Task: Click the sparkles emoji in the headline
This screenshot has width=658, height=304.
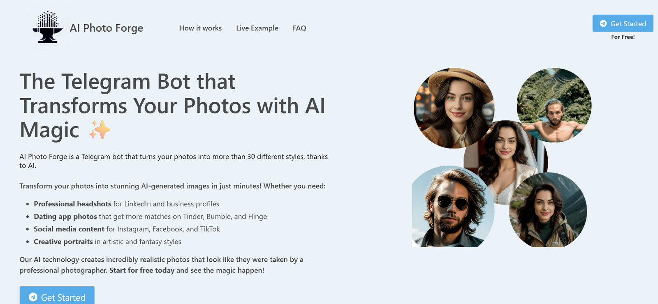Action: coord(100,130)
